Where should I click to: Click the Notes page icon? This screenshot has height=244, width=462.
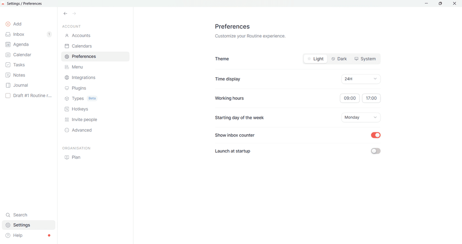point(8,75)
